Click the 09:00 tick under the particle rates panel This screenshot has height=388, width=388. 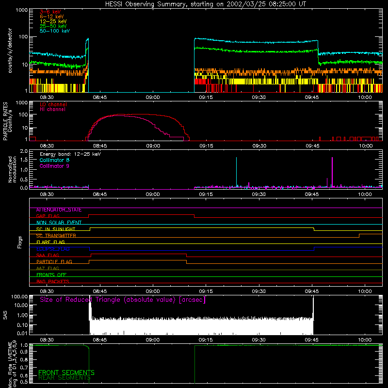click(x=153, y=146)
